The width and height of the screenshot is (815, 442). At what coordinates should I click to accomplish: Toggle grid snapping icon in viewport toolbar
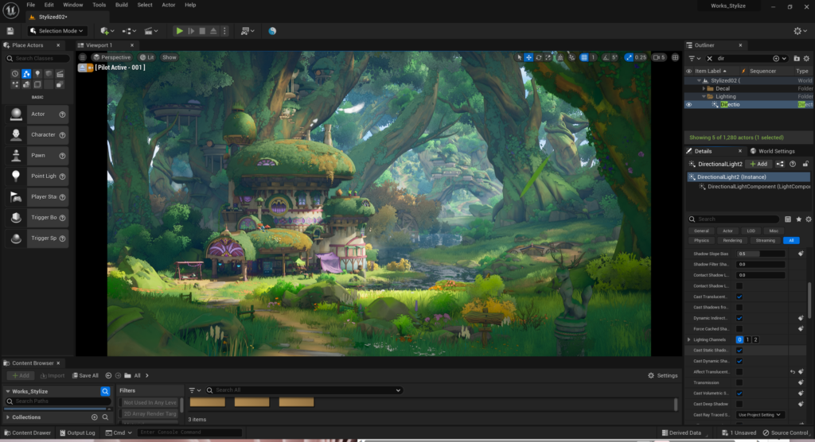[x=583, y=57]
